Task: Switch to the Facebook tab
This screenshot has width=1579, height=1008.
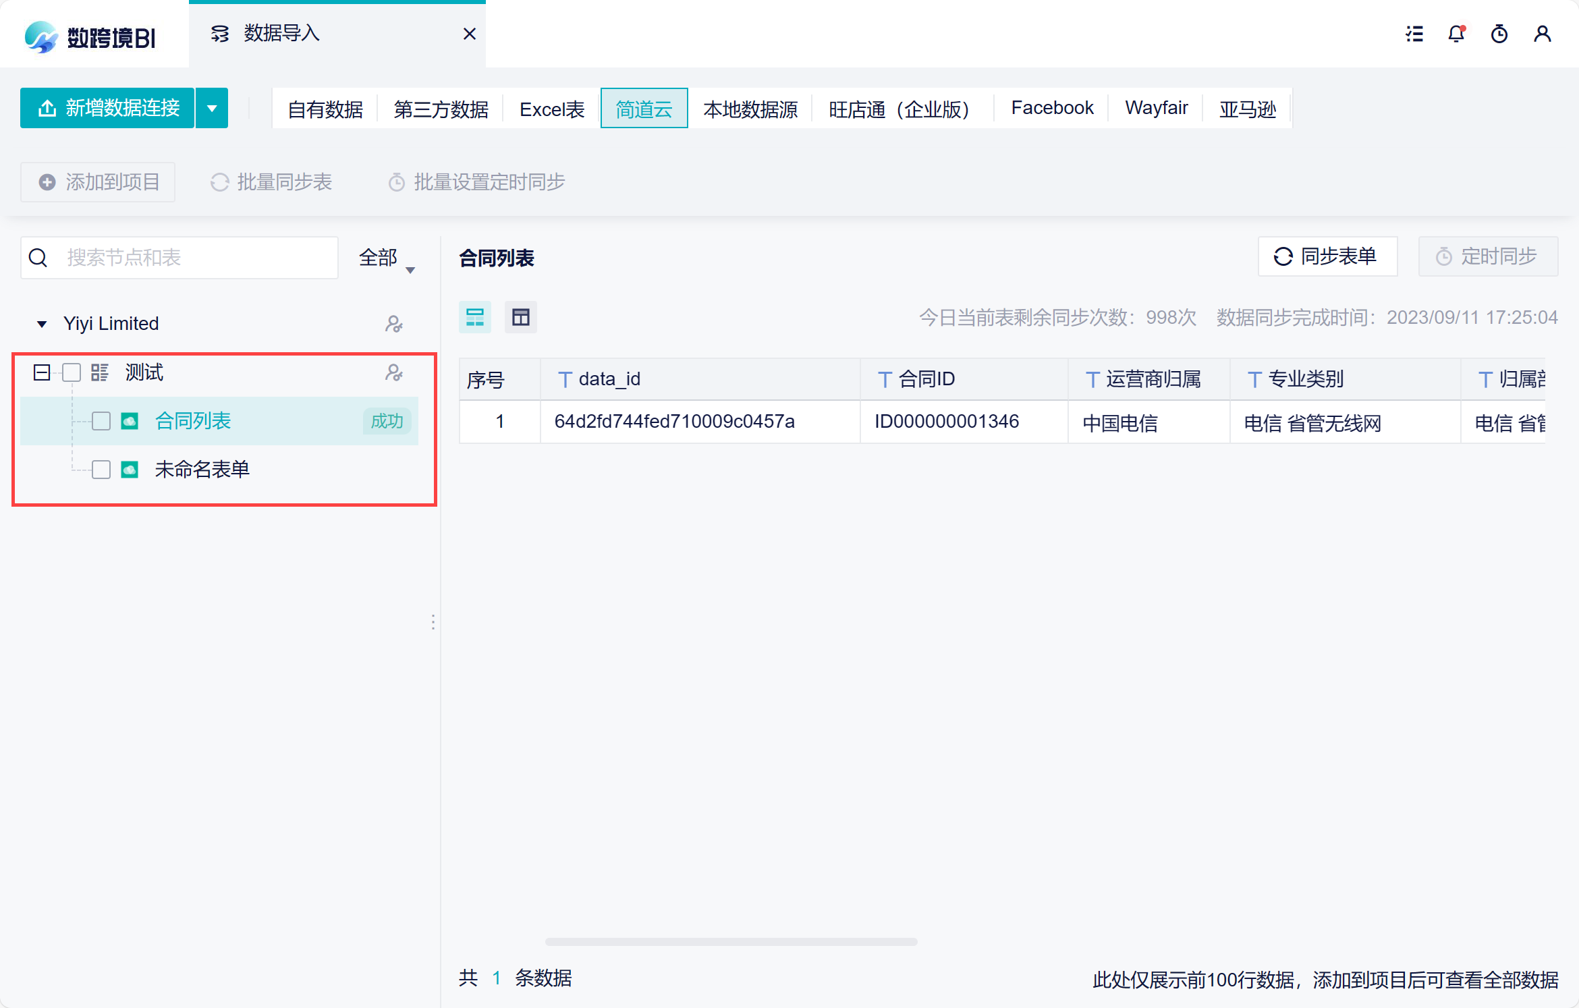Action: (1052, 108)
